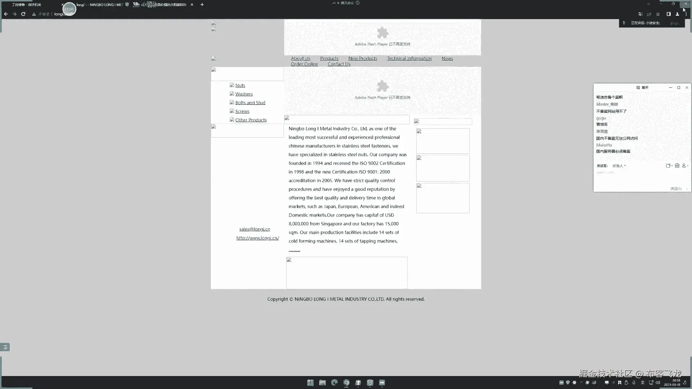Screen dimensions: 692x389
Task: Reload the page with the refresh icon
Action: point(23,14)
